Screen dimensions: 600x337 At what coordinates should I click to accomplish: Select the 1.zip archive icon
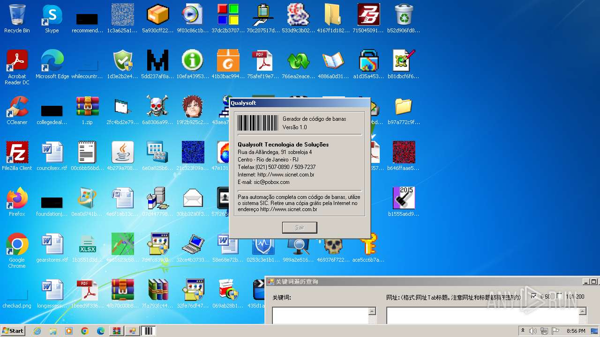(87, 110)
